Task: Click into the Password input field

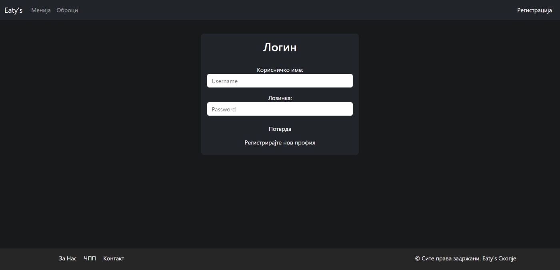Action: [280, 109]
